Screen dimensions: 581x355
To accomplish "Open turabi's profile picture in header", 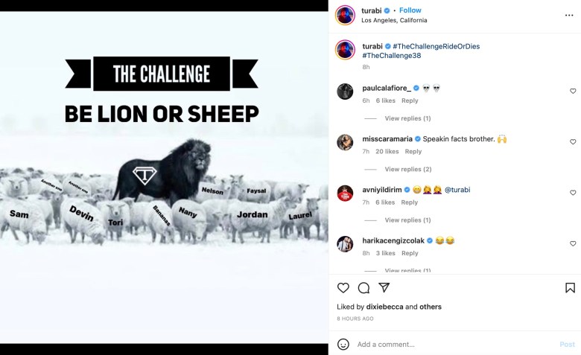I will [345, 15].
